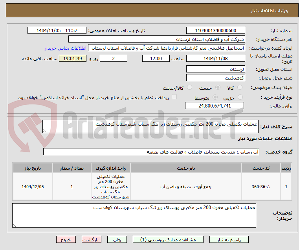Click the خروج exit button
Image resolution: width=299 pixels, height=250 pixels.
[x=66, y=239]
